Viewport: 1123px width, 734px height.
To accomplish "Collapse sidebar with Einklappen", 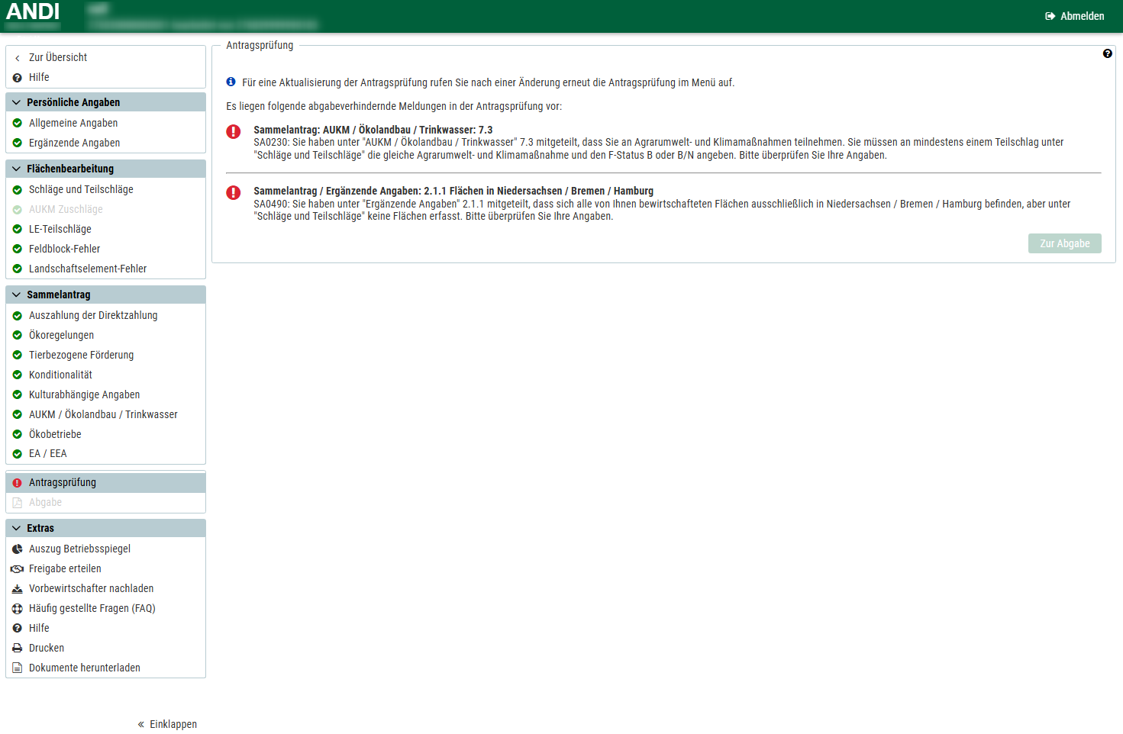I will coord(167,724).
